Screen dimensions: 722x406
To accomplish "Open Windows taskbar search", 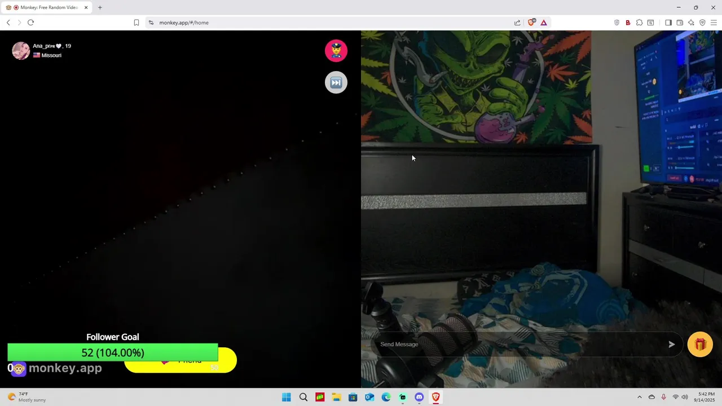I will tap(303, 397).
